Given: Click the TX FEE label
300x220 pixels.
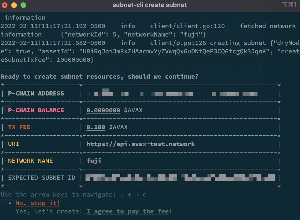Looking at the screenshot, I should 19,127.
